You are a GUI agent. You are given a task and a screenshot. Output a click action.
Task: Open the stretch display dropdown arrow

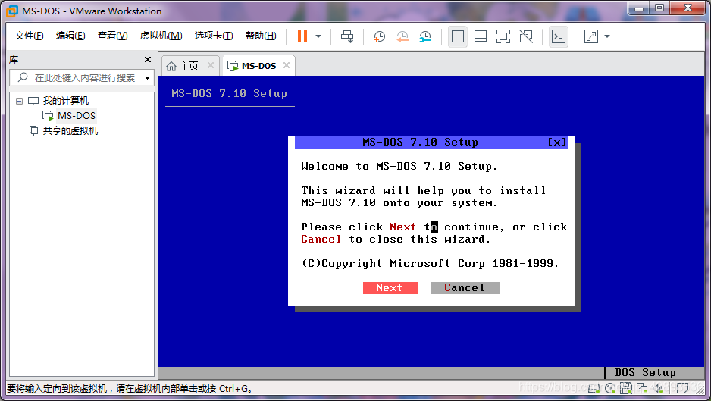(x=607, y=36)
